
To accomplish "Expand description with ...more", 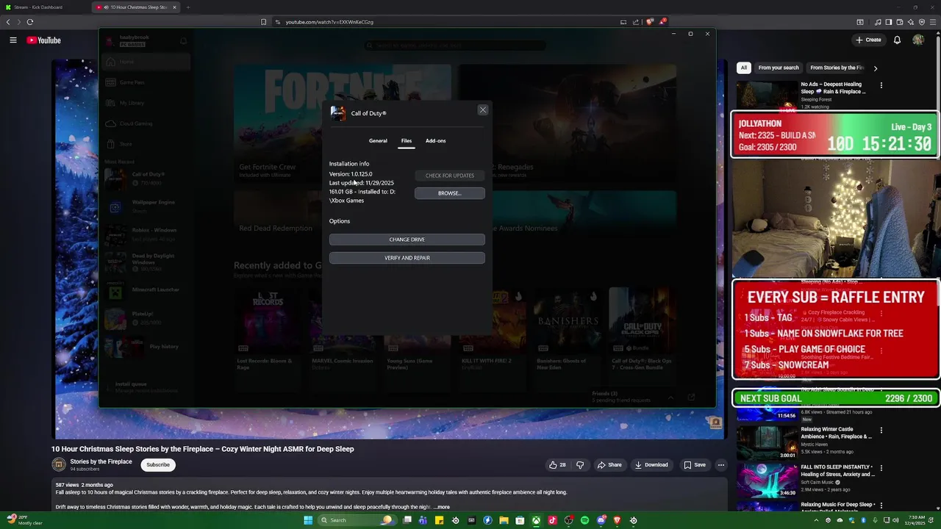I will (x=442, y=507).
